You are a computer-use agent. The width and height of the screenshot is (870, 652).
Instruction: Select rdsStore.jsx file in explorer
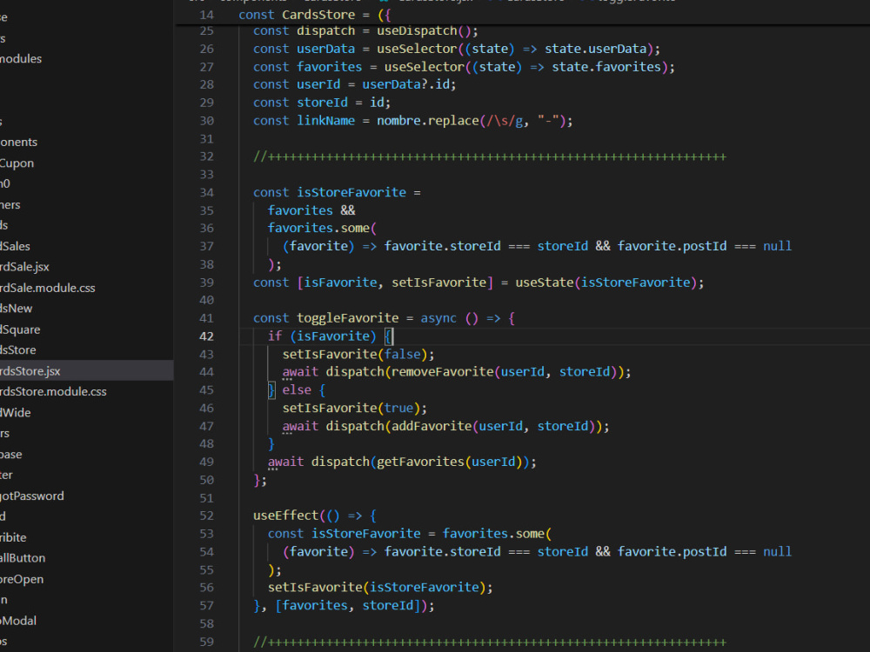[x=30, y=371]
